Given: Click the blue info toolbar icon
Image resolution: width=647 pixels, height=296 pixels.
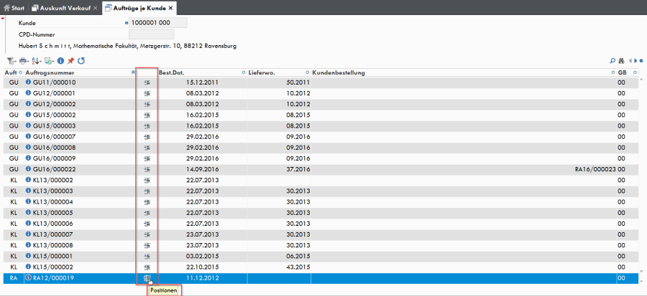Looking at the screenshot, I should tap(60, 61).
